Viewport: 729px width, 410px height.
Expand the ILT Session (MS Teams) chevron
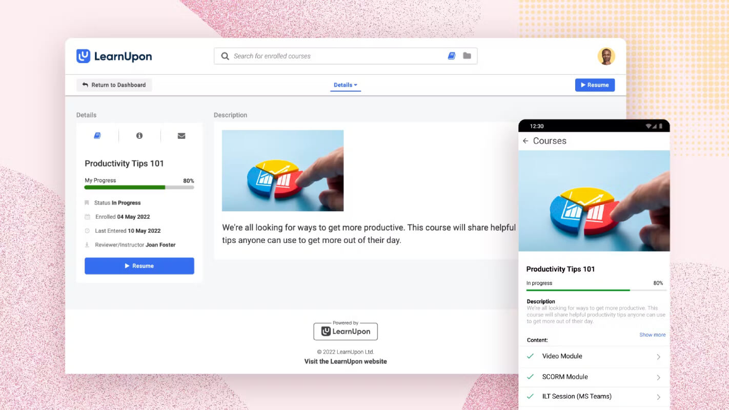coord(659,397)
